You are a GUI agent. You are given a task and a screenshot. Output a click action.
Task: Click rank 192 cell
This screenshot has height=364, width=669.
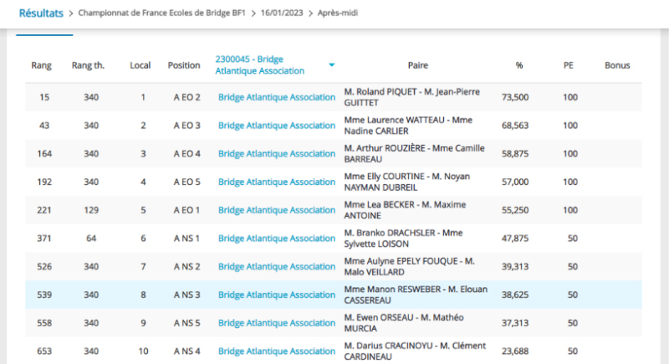pos(44,182)
